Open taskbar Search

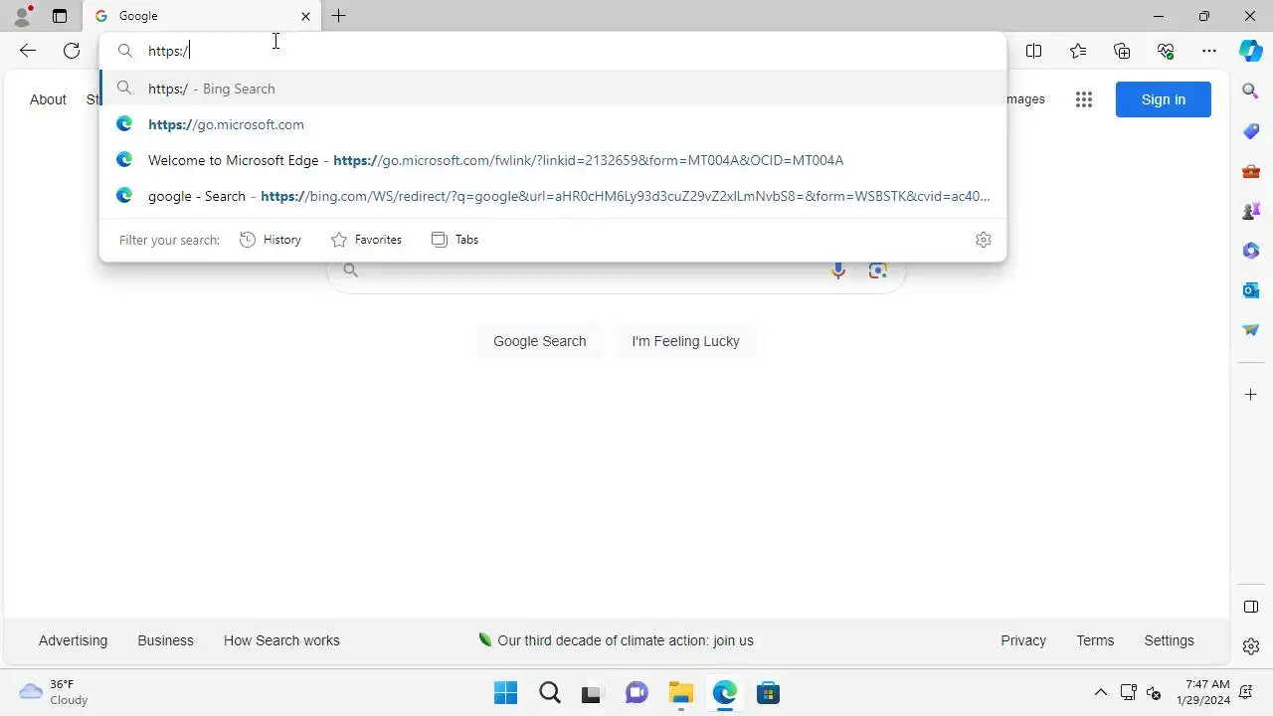tap(549, 693)
